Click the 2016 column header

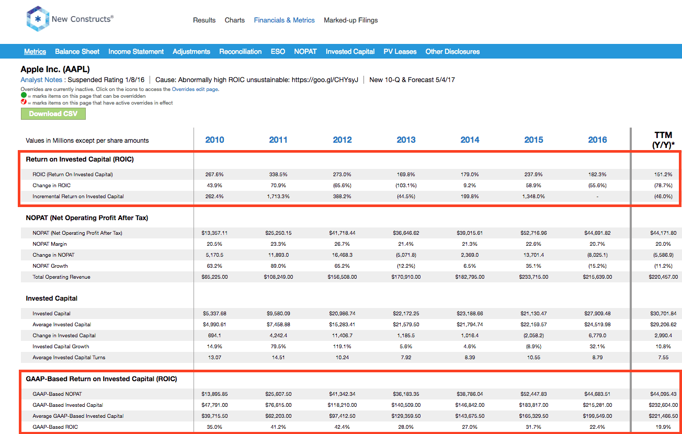pos(597,140)
